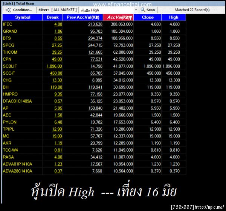Select the HMPRO symbol
This screenshot has height=211, width=226.
10,94
